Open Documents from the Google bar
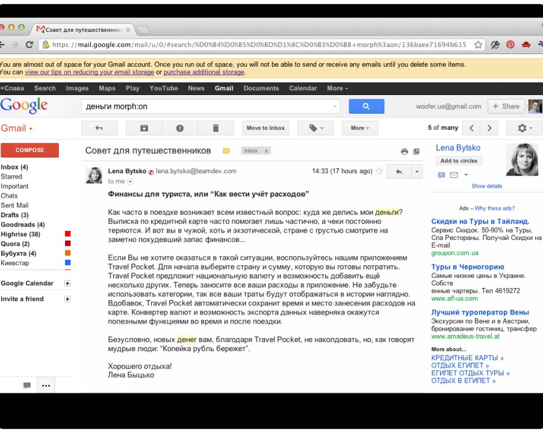Viewport: 543px width, 433px height. (x=261, y=88)
